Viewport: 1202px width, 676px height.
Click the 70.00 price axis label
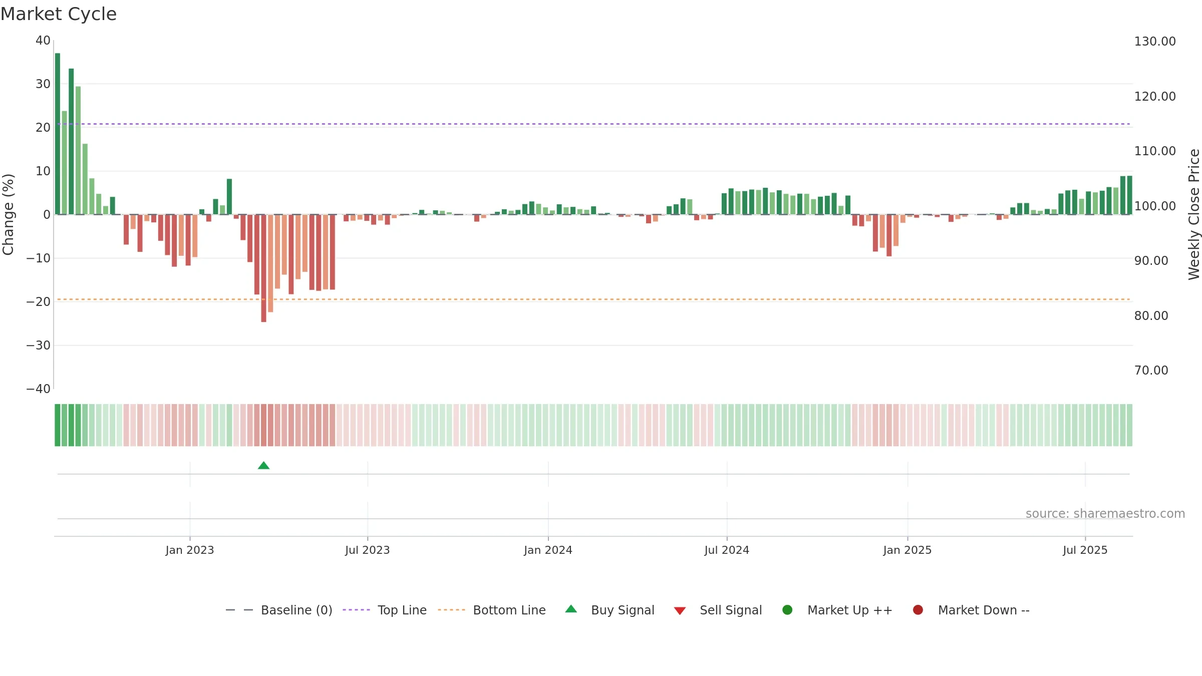[x=1151, y=371]
